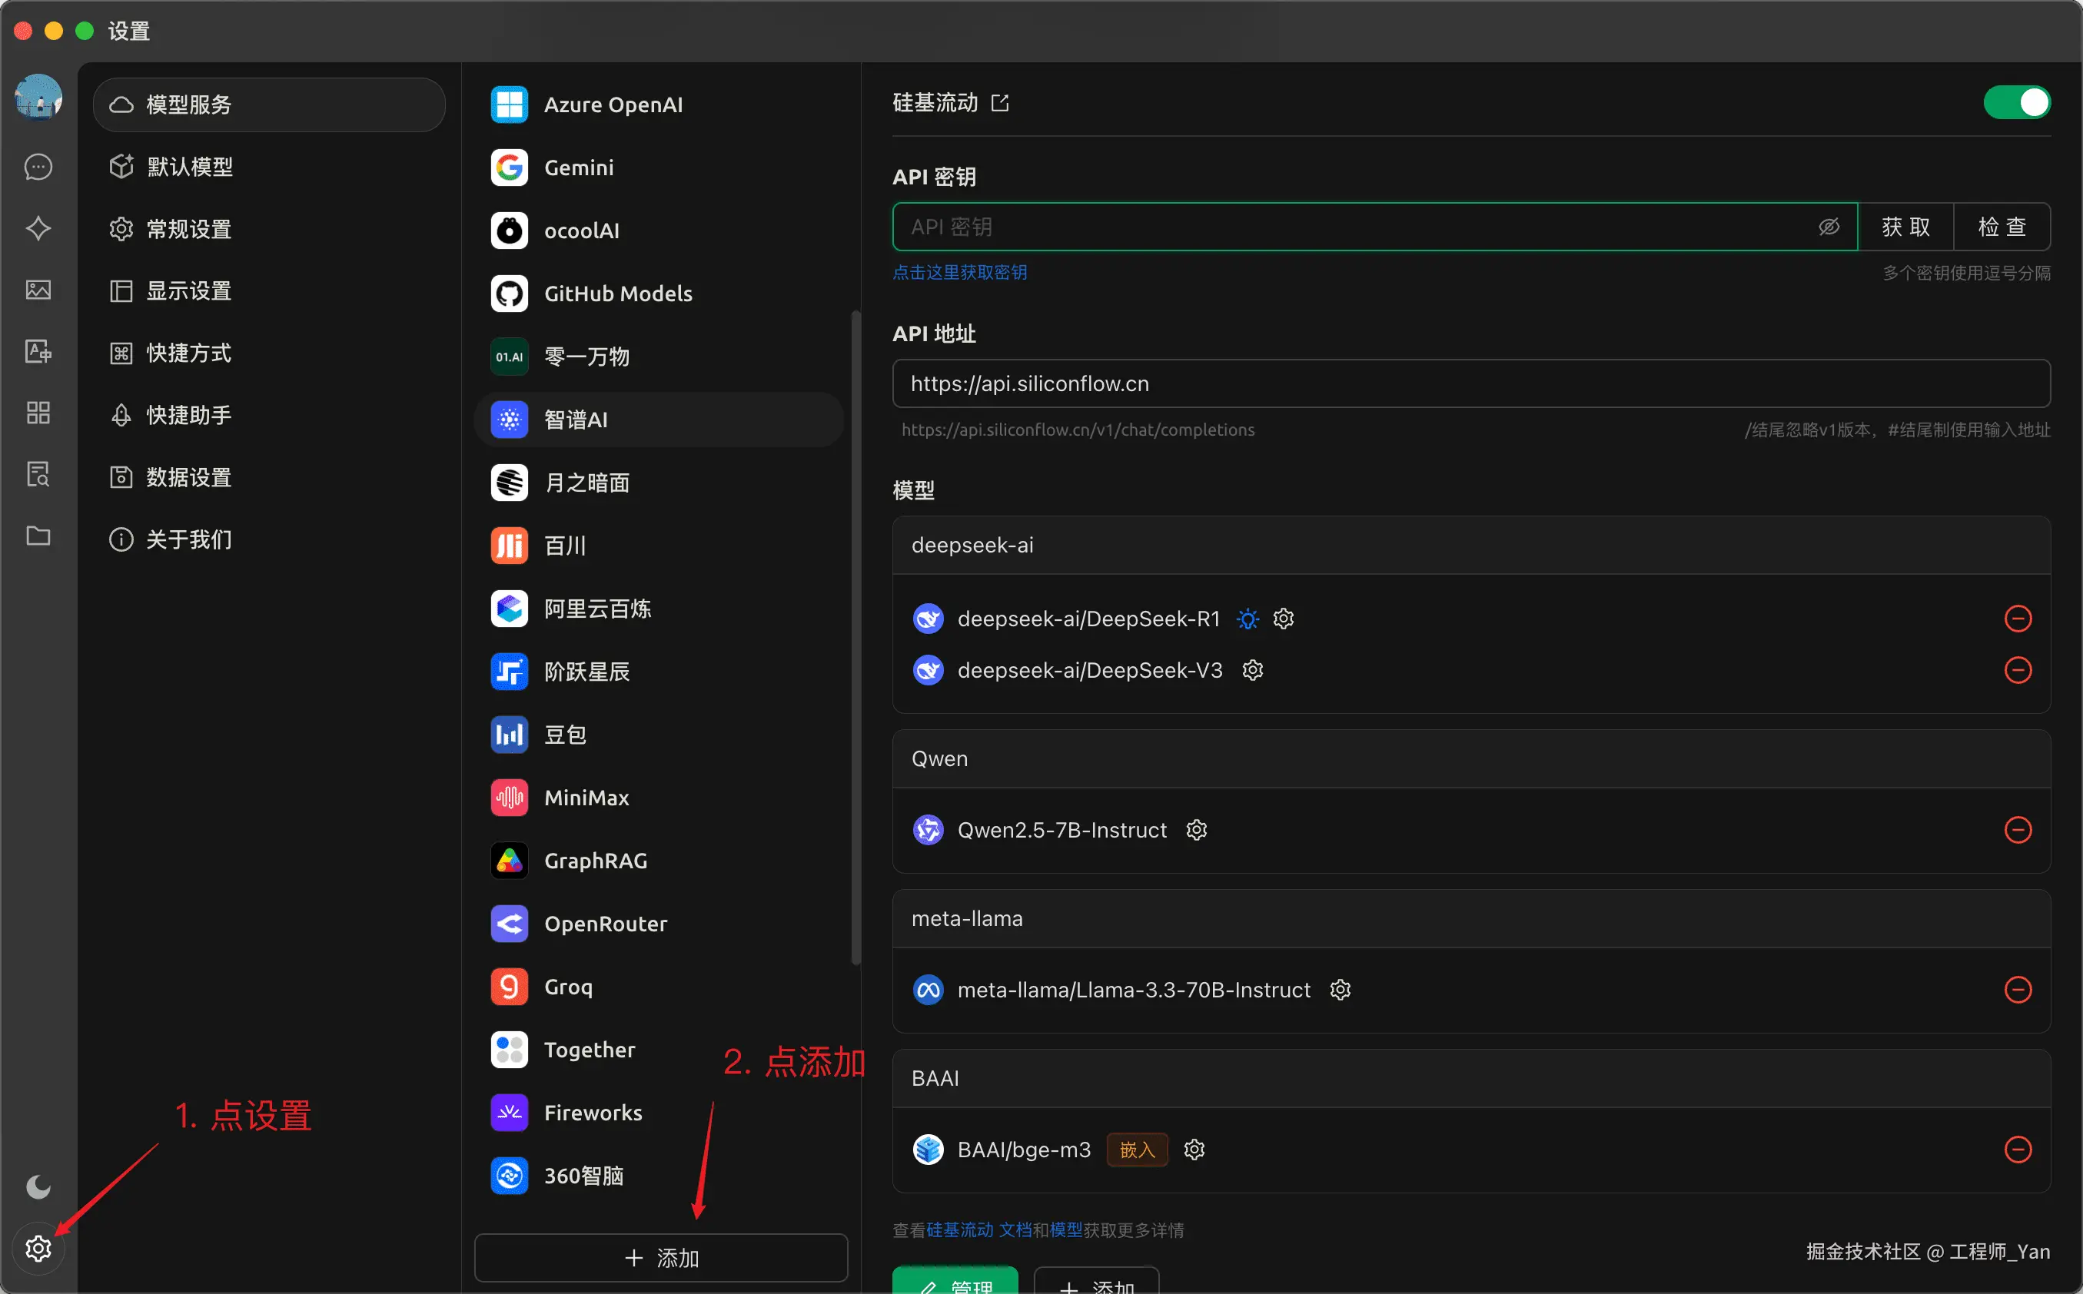The image size is (2083, 1294).
Task: Open the files folder sidebar icon
Action: (x=38, y=536)
